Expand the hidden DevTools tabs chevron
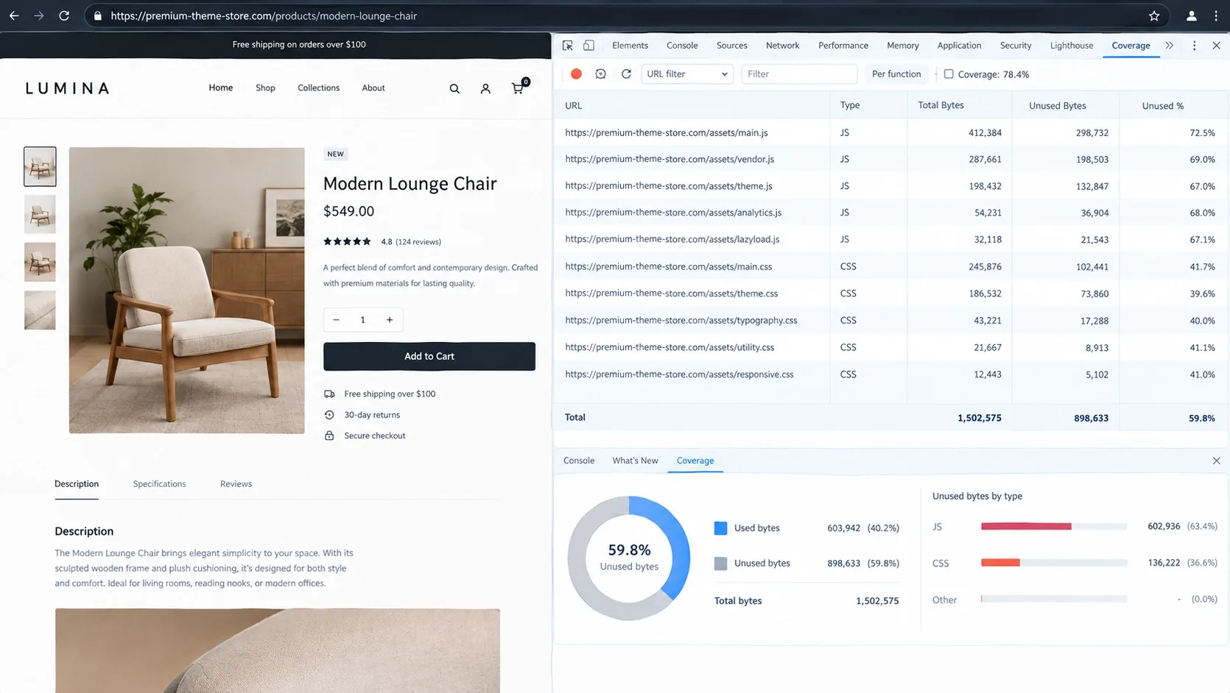 [x=1169, y=46]
